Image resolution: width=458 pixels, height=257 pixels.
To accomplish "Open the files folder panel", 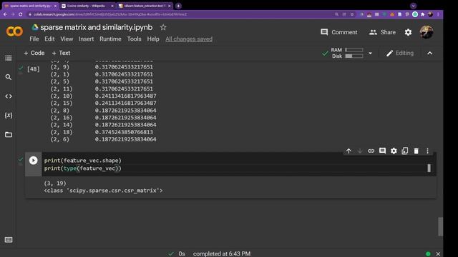I will pyautogui.click(x=8, y=135).
